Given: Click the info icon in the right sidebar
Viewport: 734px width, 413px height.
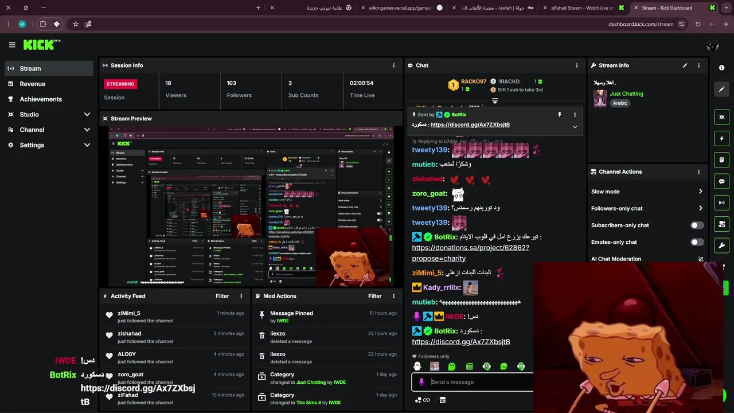Looking at the screenshot, I should [721, 68].
